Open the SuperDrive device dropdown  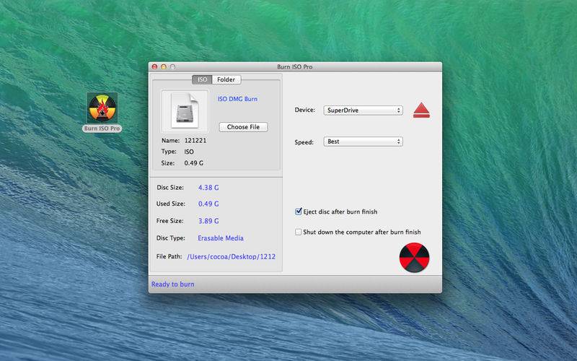click(364, 110)
